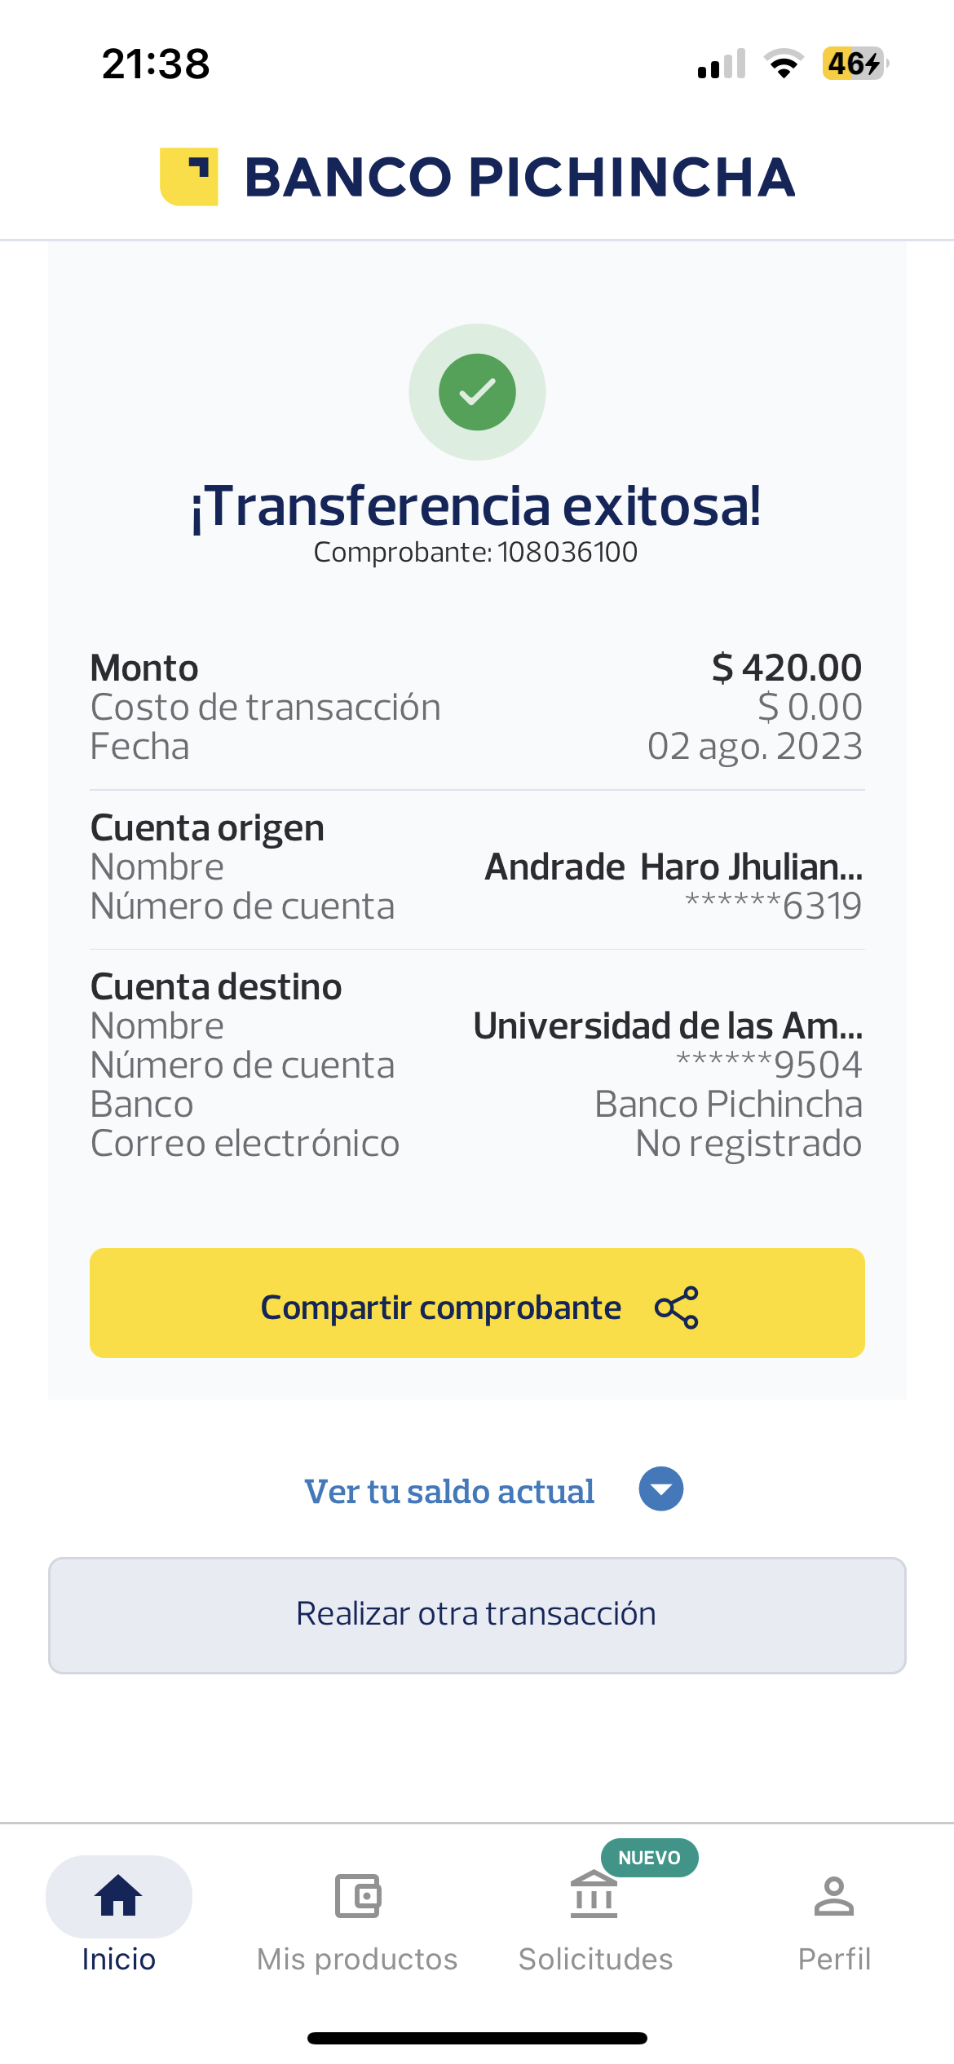
Task: Open the Inicio home icon
Action: pyautogui.click(x=119, y=1894)
